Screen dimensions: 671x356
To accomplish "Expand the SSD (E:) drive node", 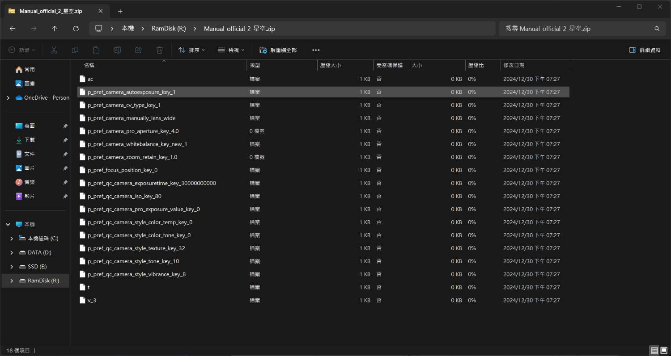I will [x=12, y=267].
